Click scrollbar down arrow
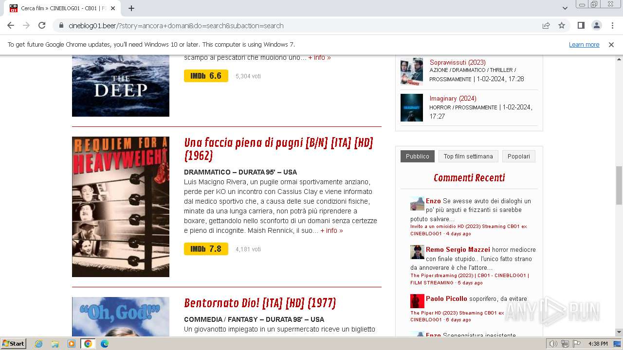The height and width of the screenshot is (350, 623). (x=619, y=332)
